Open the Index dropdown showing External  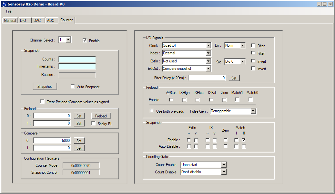pyautogui.click(x=187, y=53)
